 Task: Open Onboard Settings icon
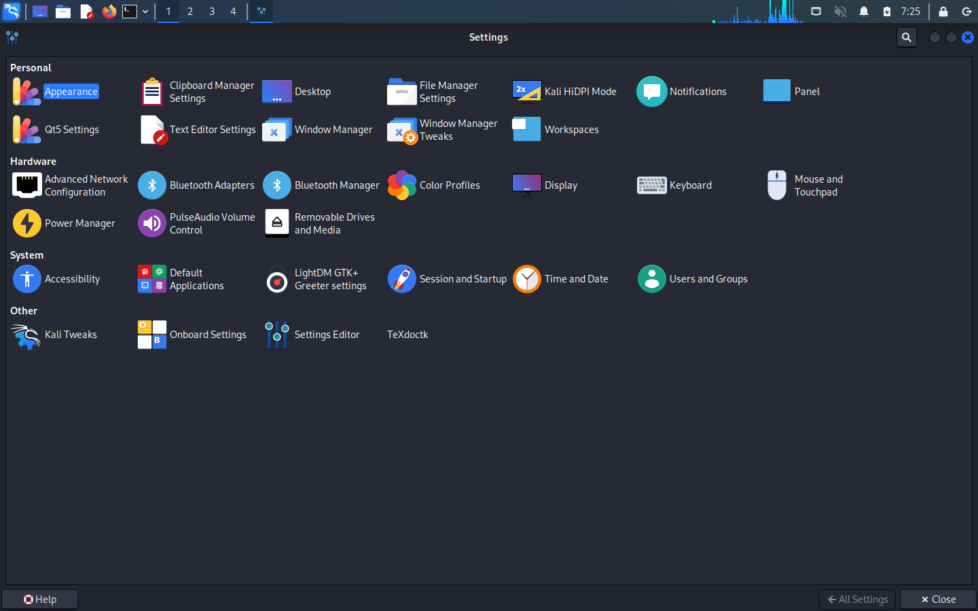coord(152,335)
